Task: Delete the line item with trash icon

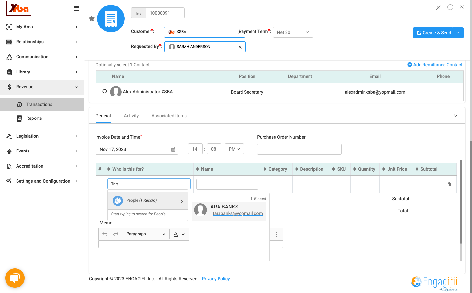Action: (449, 184)
